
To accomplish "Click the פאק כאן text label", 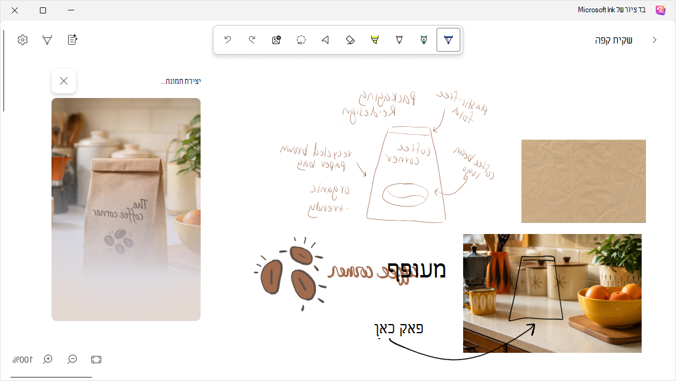I will click(399, 329).
